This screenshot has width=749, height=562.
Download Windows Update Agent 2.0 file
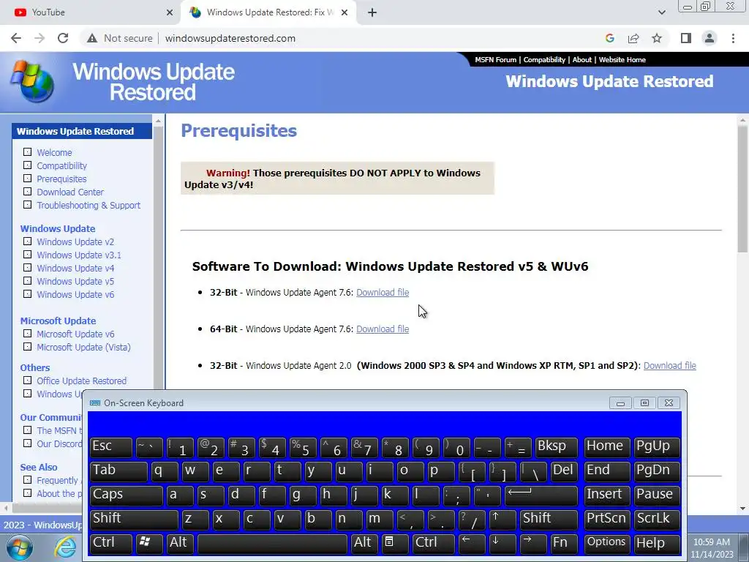[670, 366]
